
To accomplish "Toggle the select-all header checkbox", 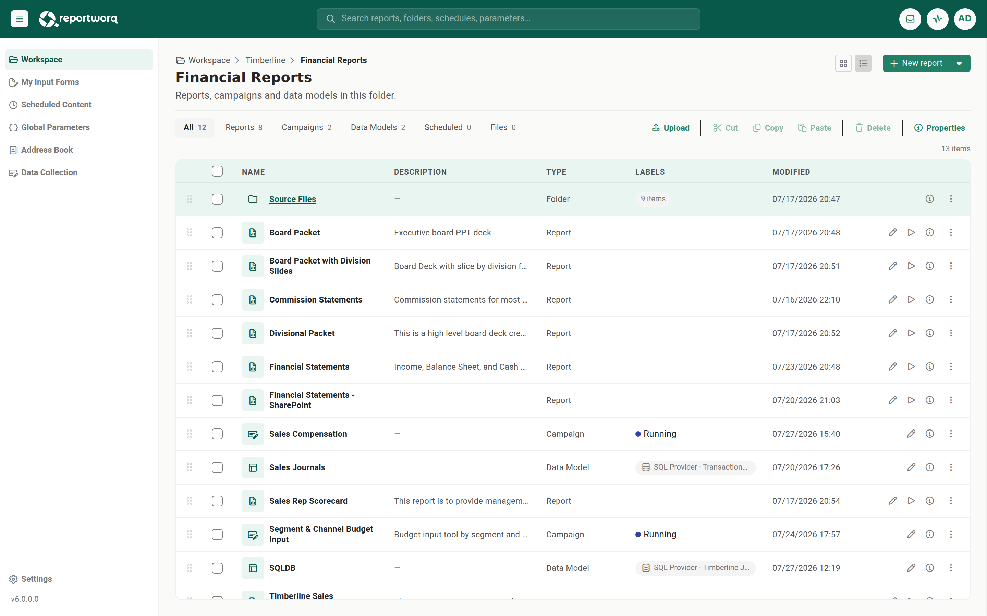I will point(217,171).
